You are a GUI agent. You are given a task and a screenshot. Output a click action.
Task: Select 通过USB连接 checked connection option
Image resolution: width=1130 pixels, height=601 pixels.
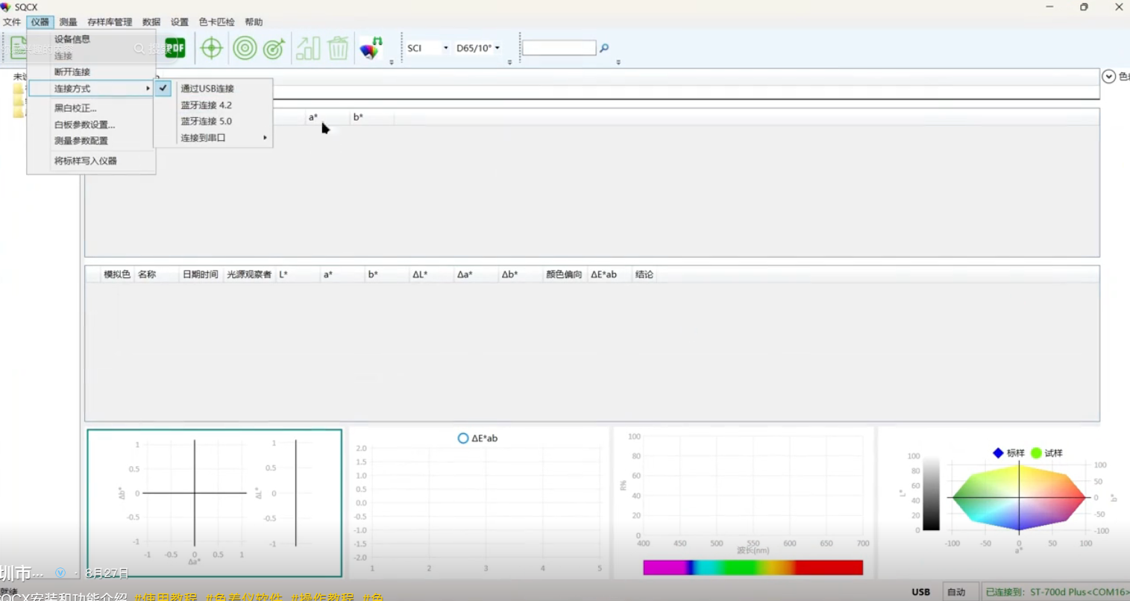coord(207,89)
